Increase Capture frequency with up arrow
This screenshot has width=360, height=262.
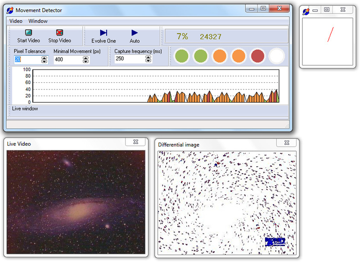click(148, 57)
